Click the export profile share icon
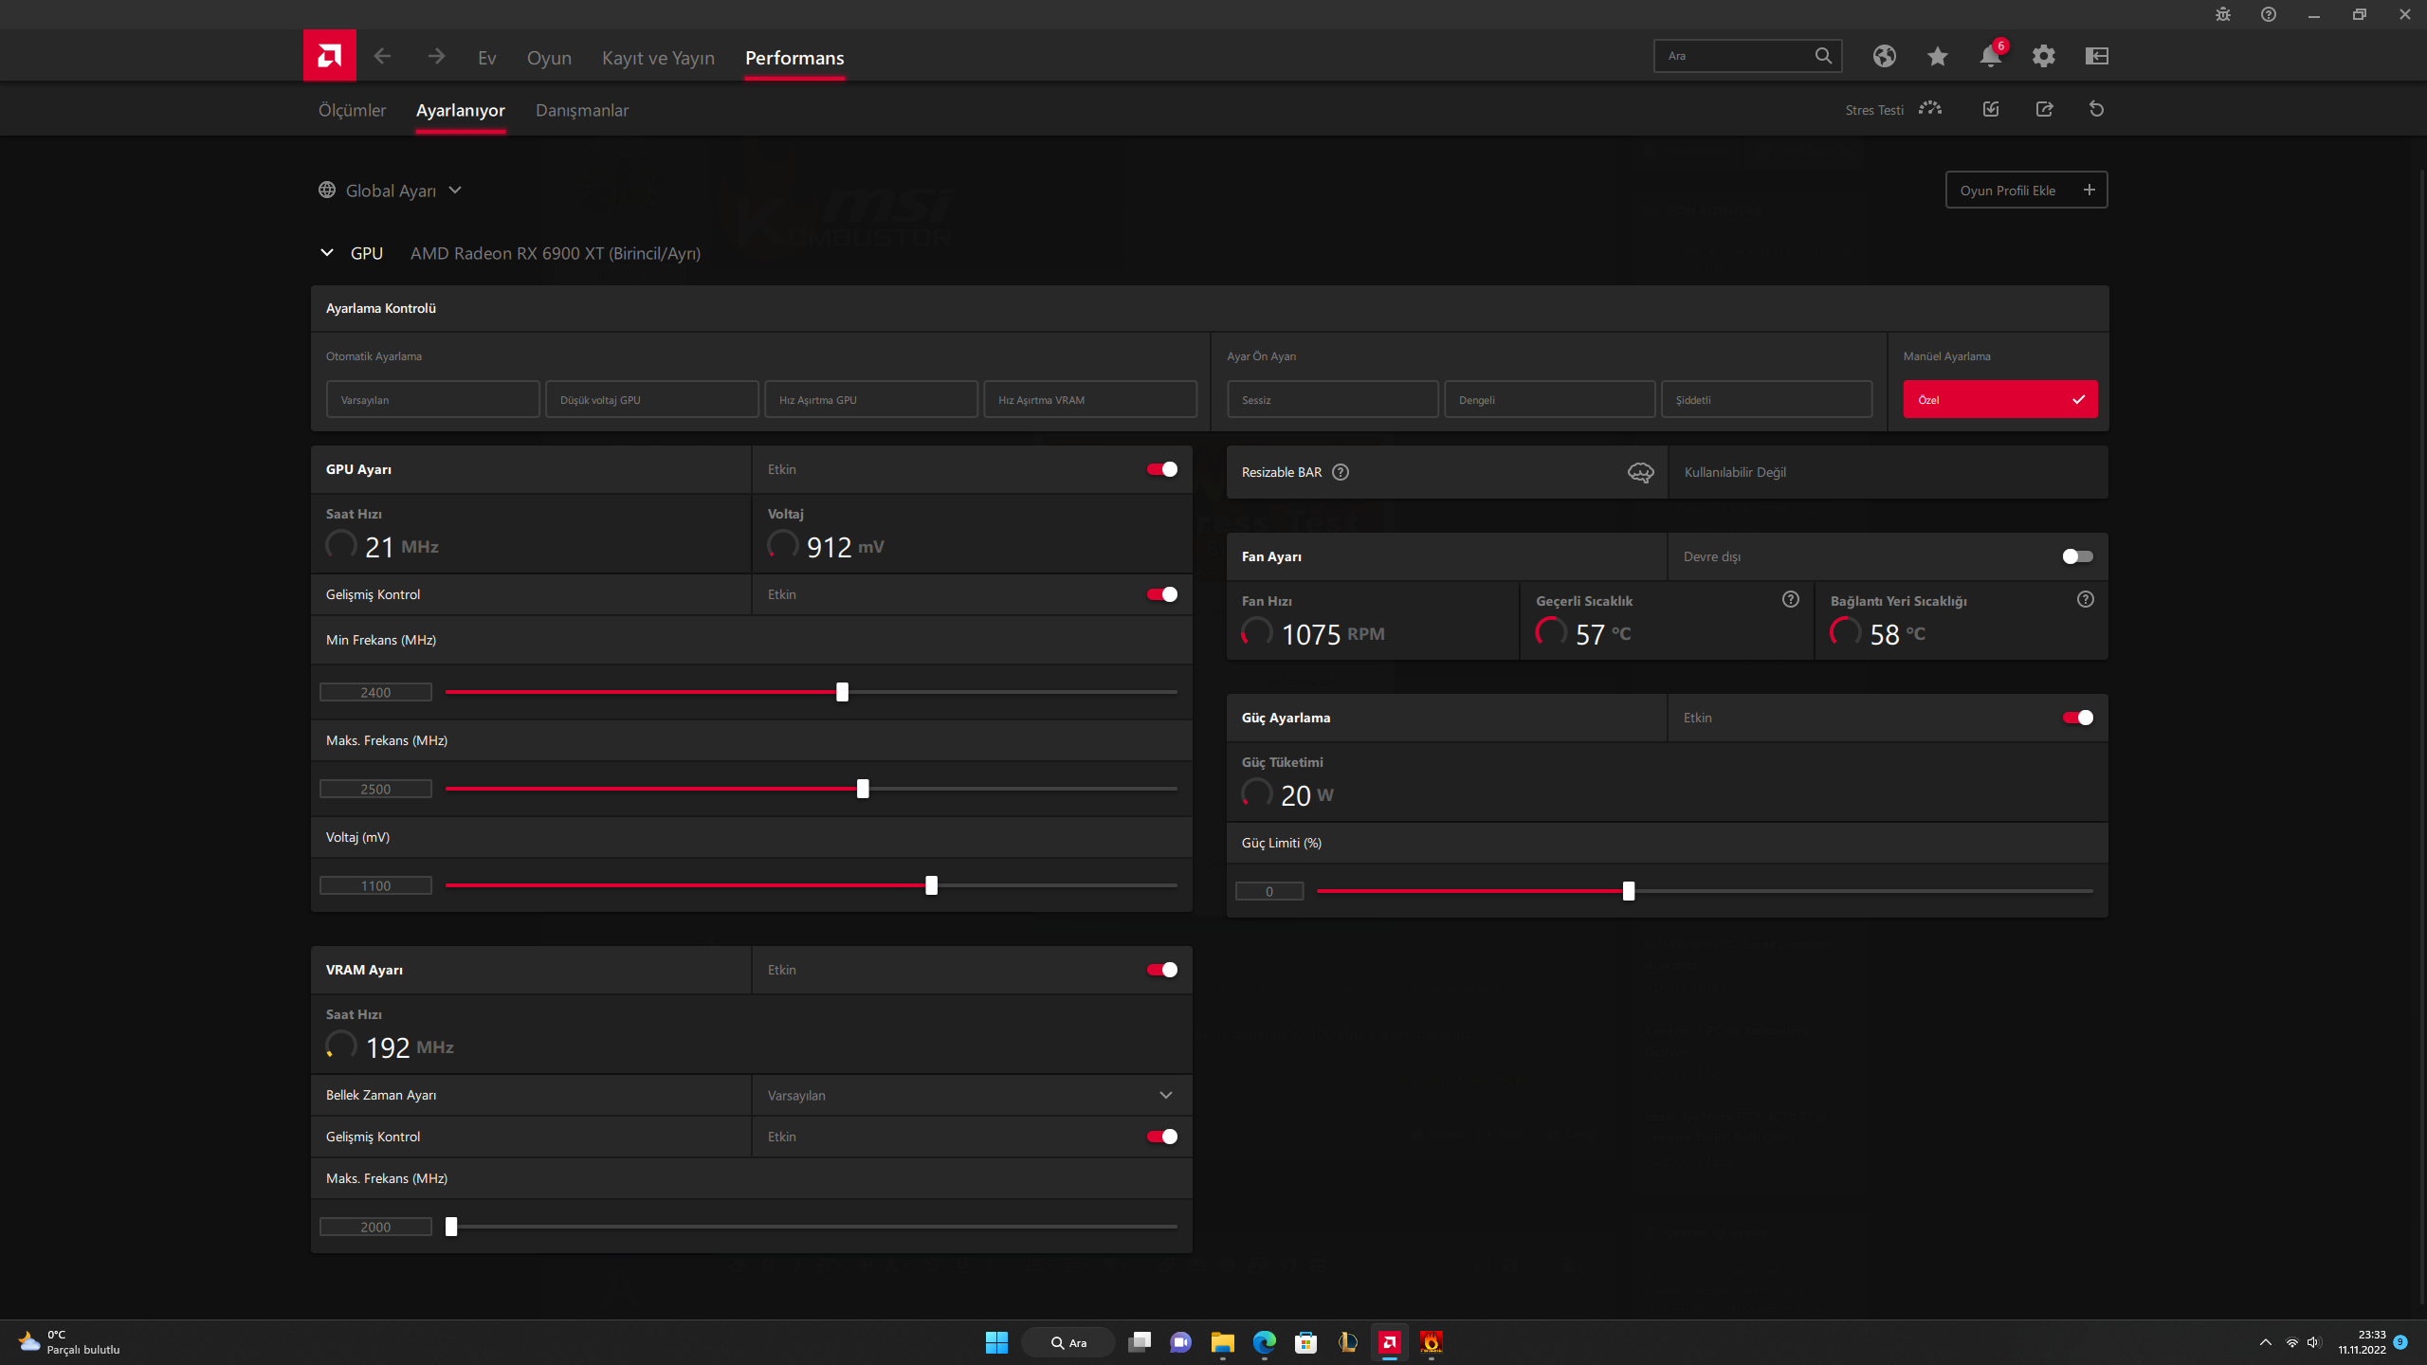Viewport: 2427px width, 1365px height. (x=2044, y=109)
